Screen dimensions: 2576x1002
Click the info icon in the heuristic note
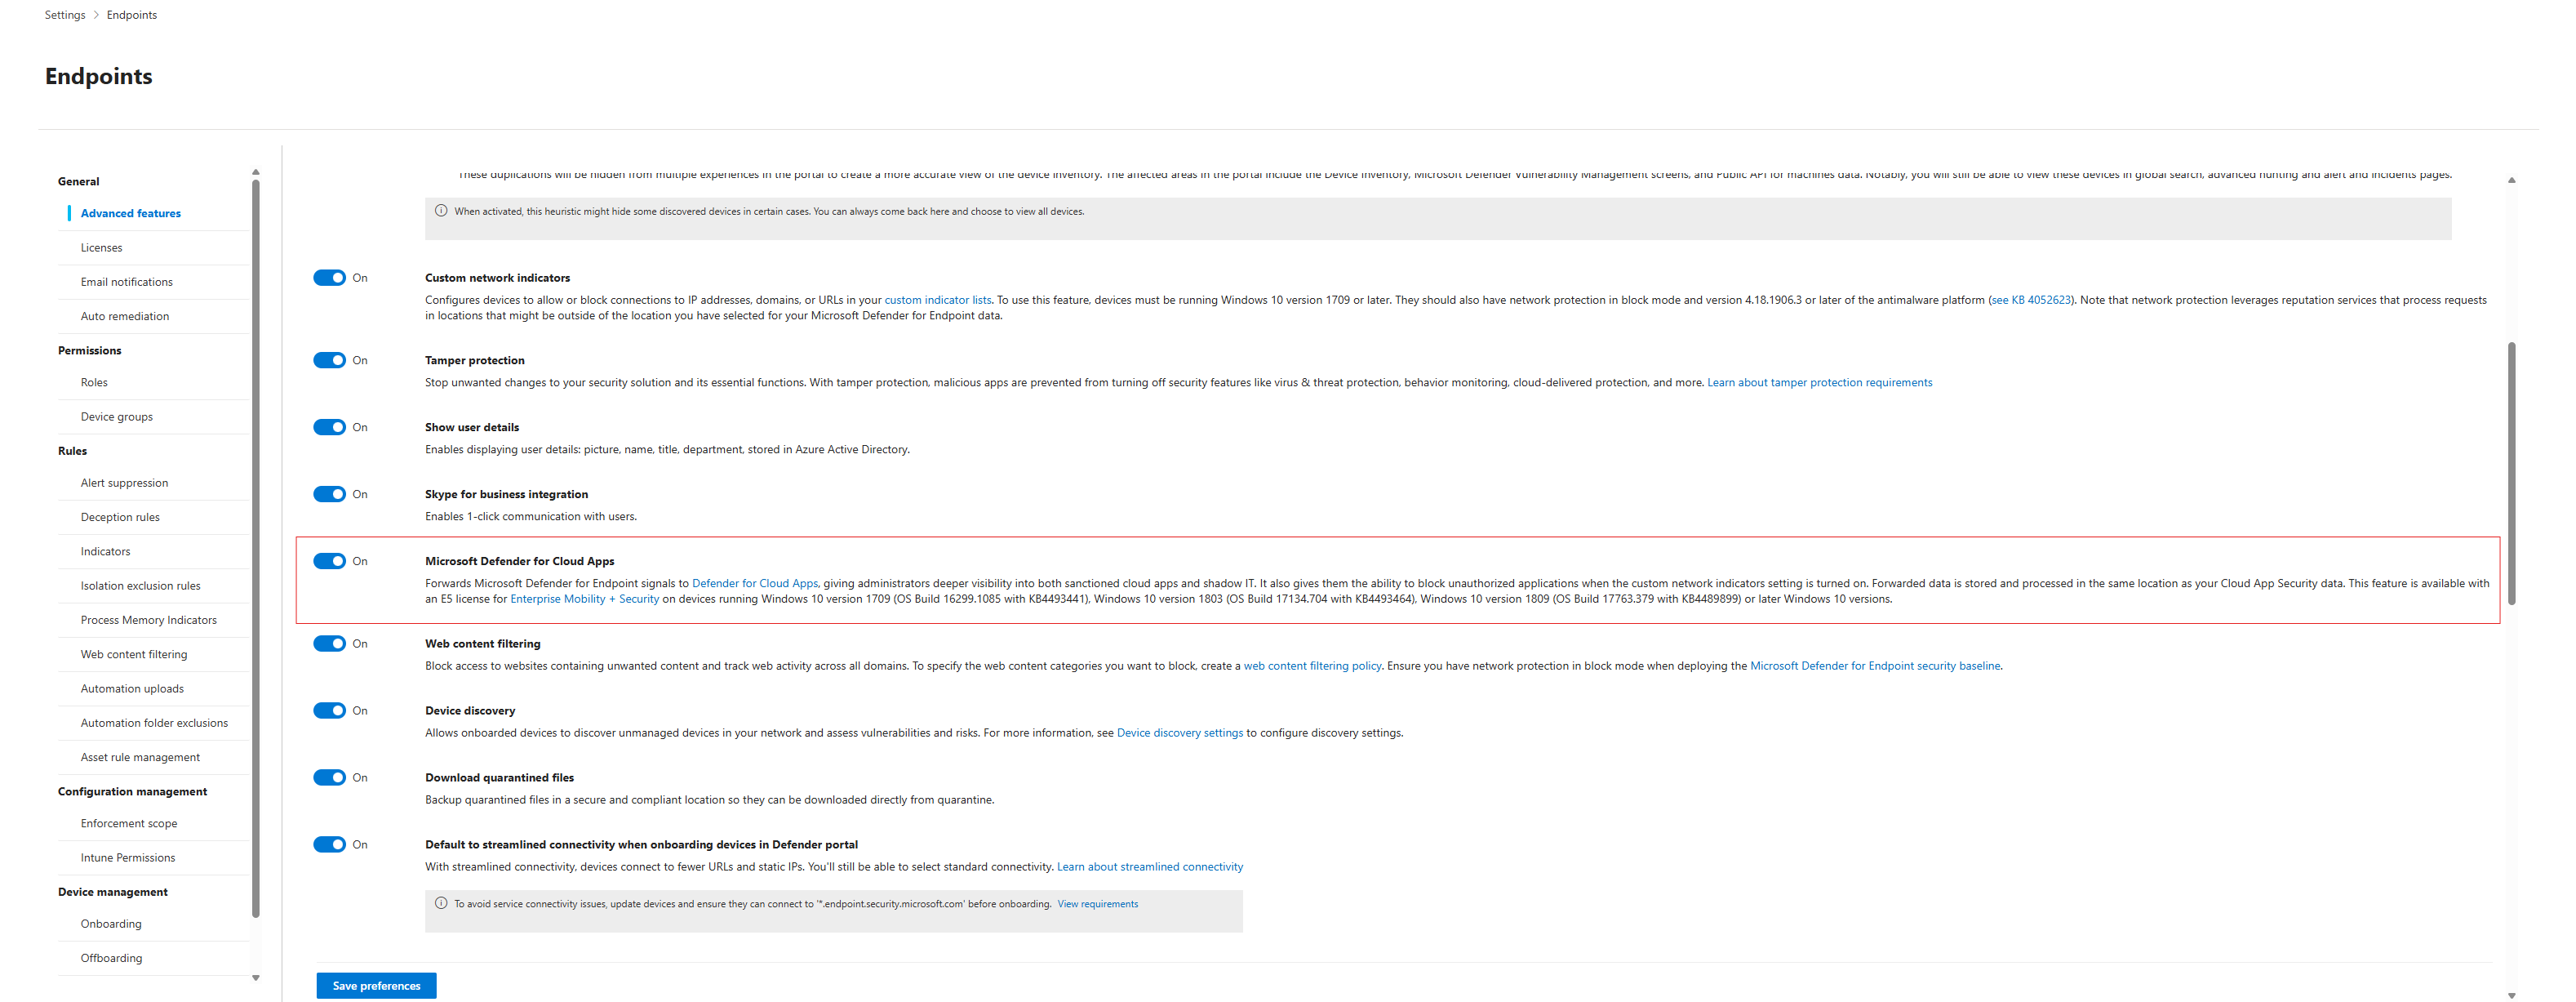coord(441,211)
